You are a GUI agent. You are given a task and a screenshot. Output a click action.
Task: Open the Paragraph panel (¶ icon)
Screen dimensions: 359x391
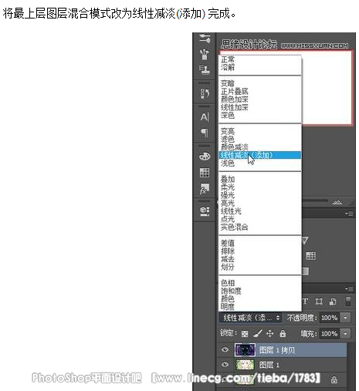point(205,133)
